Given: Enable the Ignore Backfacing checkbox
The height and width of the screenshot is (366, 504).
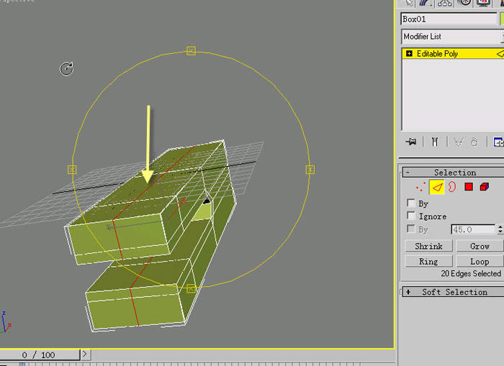Looking at the screenshot, I should pyautogui.click(x=411, y=216).
